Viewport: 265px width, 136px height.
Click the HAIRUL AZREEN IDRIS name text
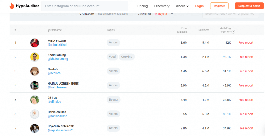tap(63, 84)
